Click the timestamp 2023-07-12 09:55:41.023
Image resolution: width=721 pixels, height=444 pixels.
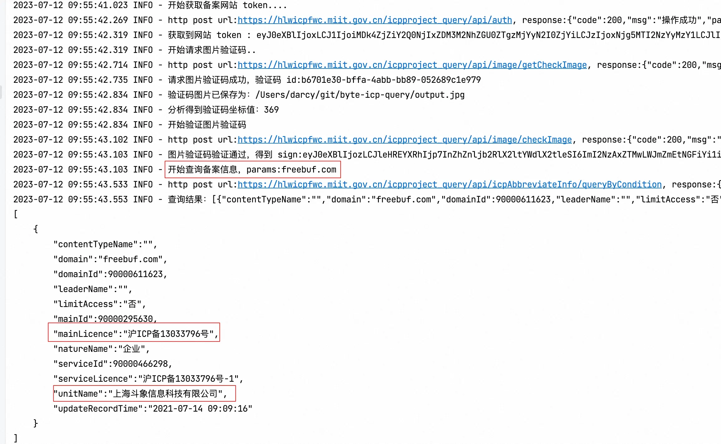point(70,5)
